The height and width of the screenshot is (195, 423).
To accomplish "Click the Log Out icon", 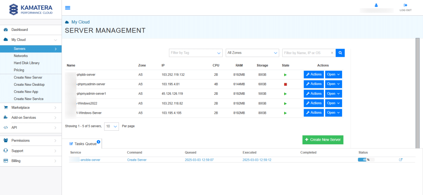I will [x=405, y=5].
